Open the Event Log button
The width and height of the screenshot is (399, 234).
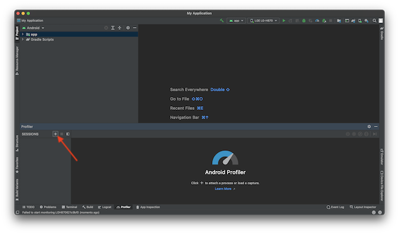335,207
